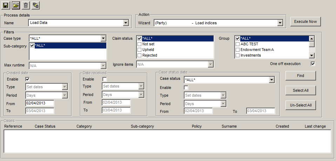336x161 pixels.
Task: Toggle the Sub-category *ALL* checkbox
Action: [32, 45]
